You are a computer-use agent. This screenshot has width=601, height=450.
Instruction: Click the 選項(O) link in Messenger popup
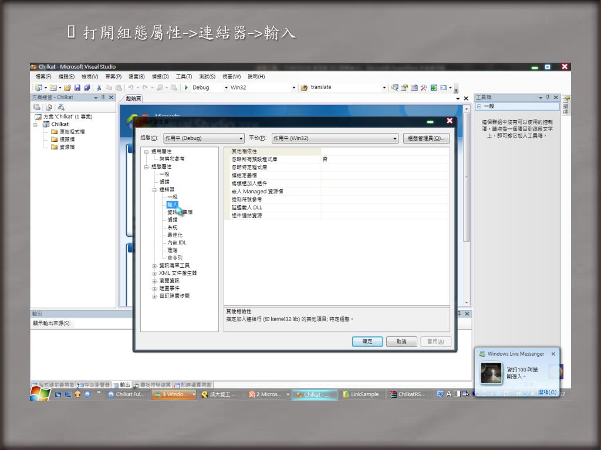point(547,392)
